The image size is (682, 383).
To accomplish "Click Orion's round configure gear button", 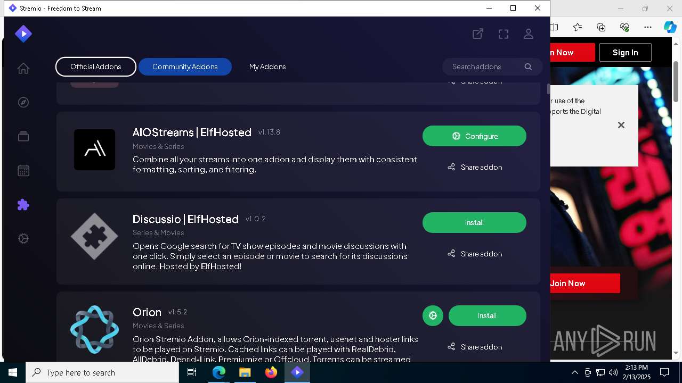I will (433, 315).
